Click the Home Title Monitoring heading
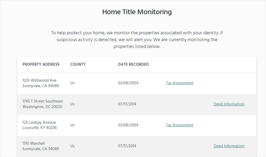 click(x=137, y=12)
